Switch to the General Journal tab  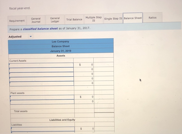pyautogui.click(x=36, y=20)
